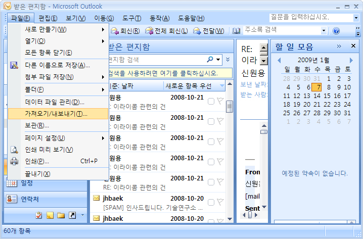Image resolution: width=363 pixels, height=239 pixels.
Task: Click the Notes yellow icon in navigation bar
Action: coord(50,215)
